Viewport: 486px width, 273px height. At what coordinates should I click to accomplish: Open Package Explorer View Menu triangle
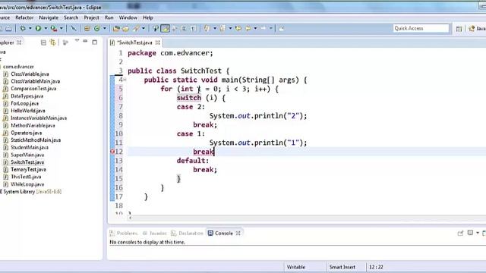[x=77, y=40]
